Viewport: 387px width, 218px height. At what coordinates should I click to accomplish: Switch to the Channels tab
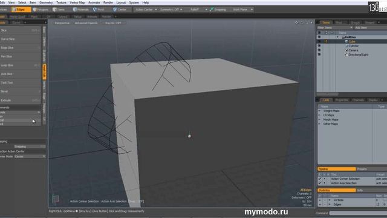358,100
